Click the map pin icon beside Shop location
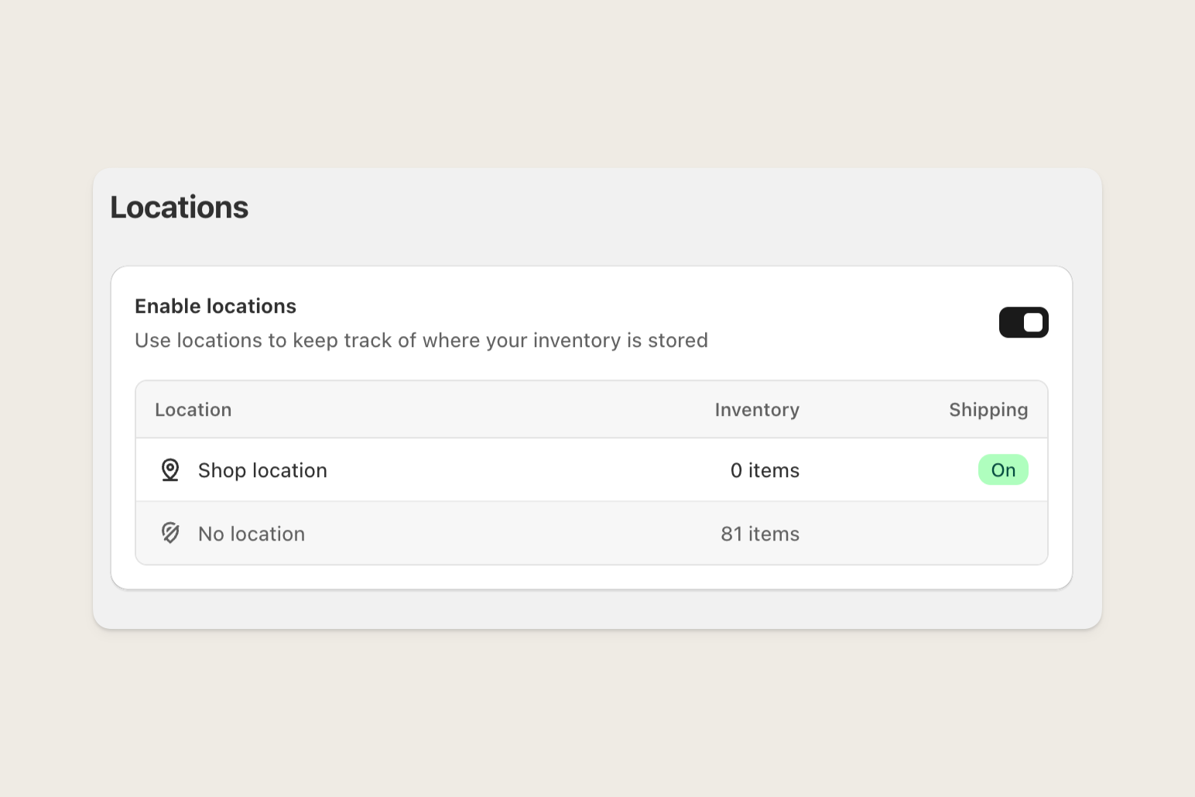 [169, 469]
